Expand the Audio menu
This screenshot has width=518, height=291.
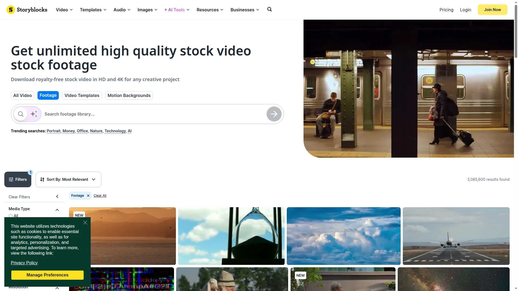[122, 10]
